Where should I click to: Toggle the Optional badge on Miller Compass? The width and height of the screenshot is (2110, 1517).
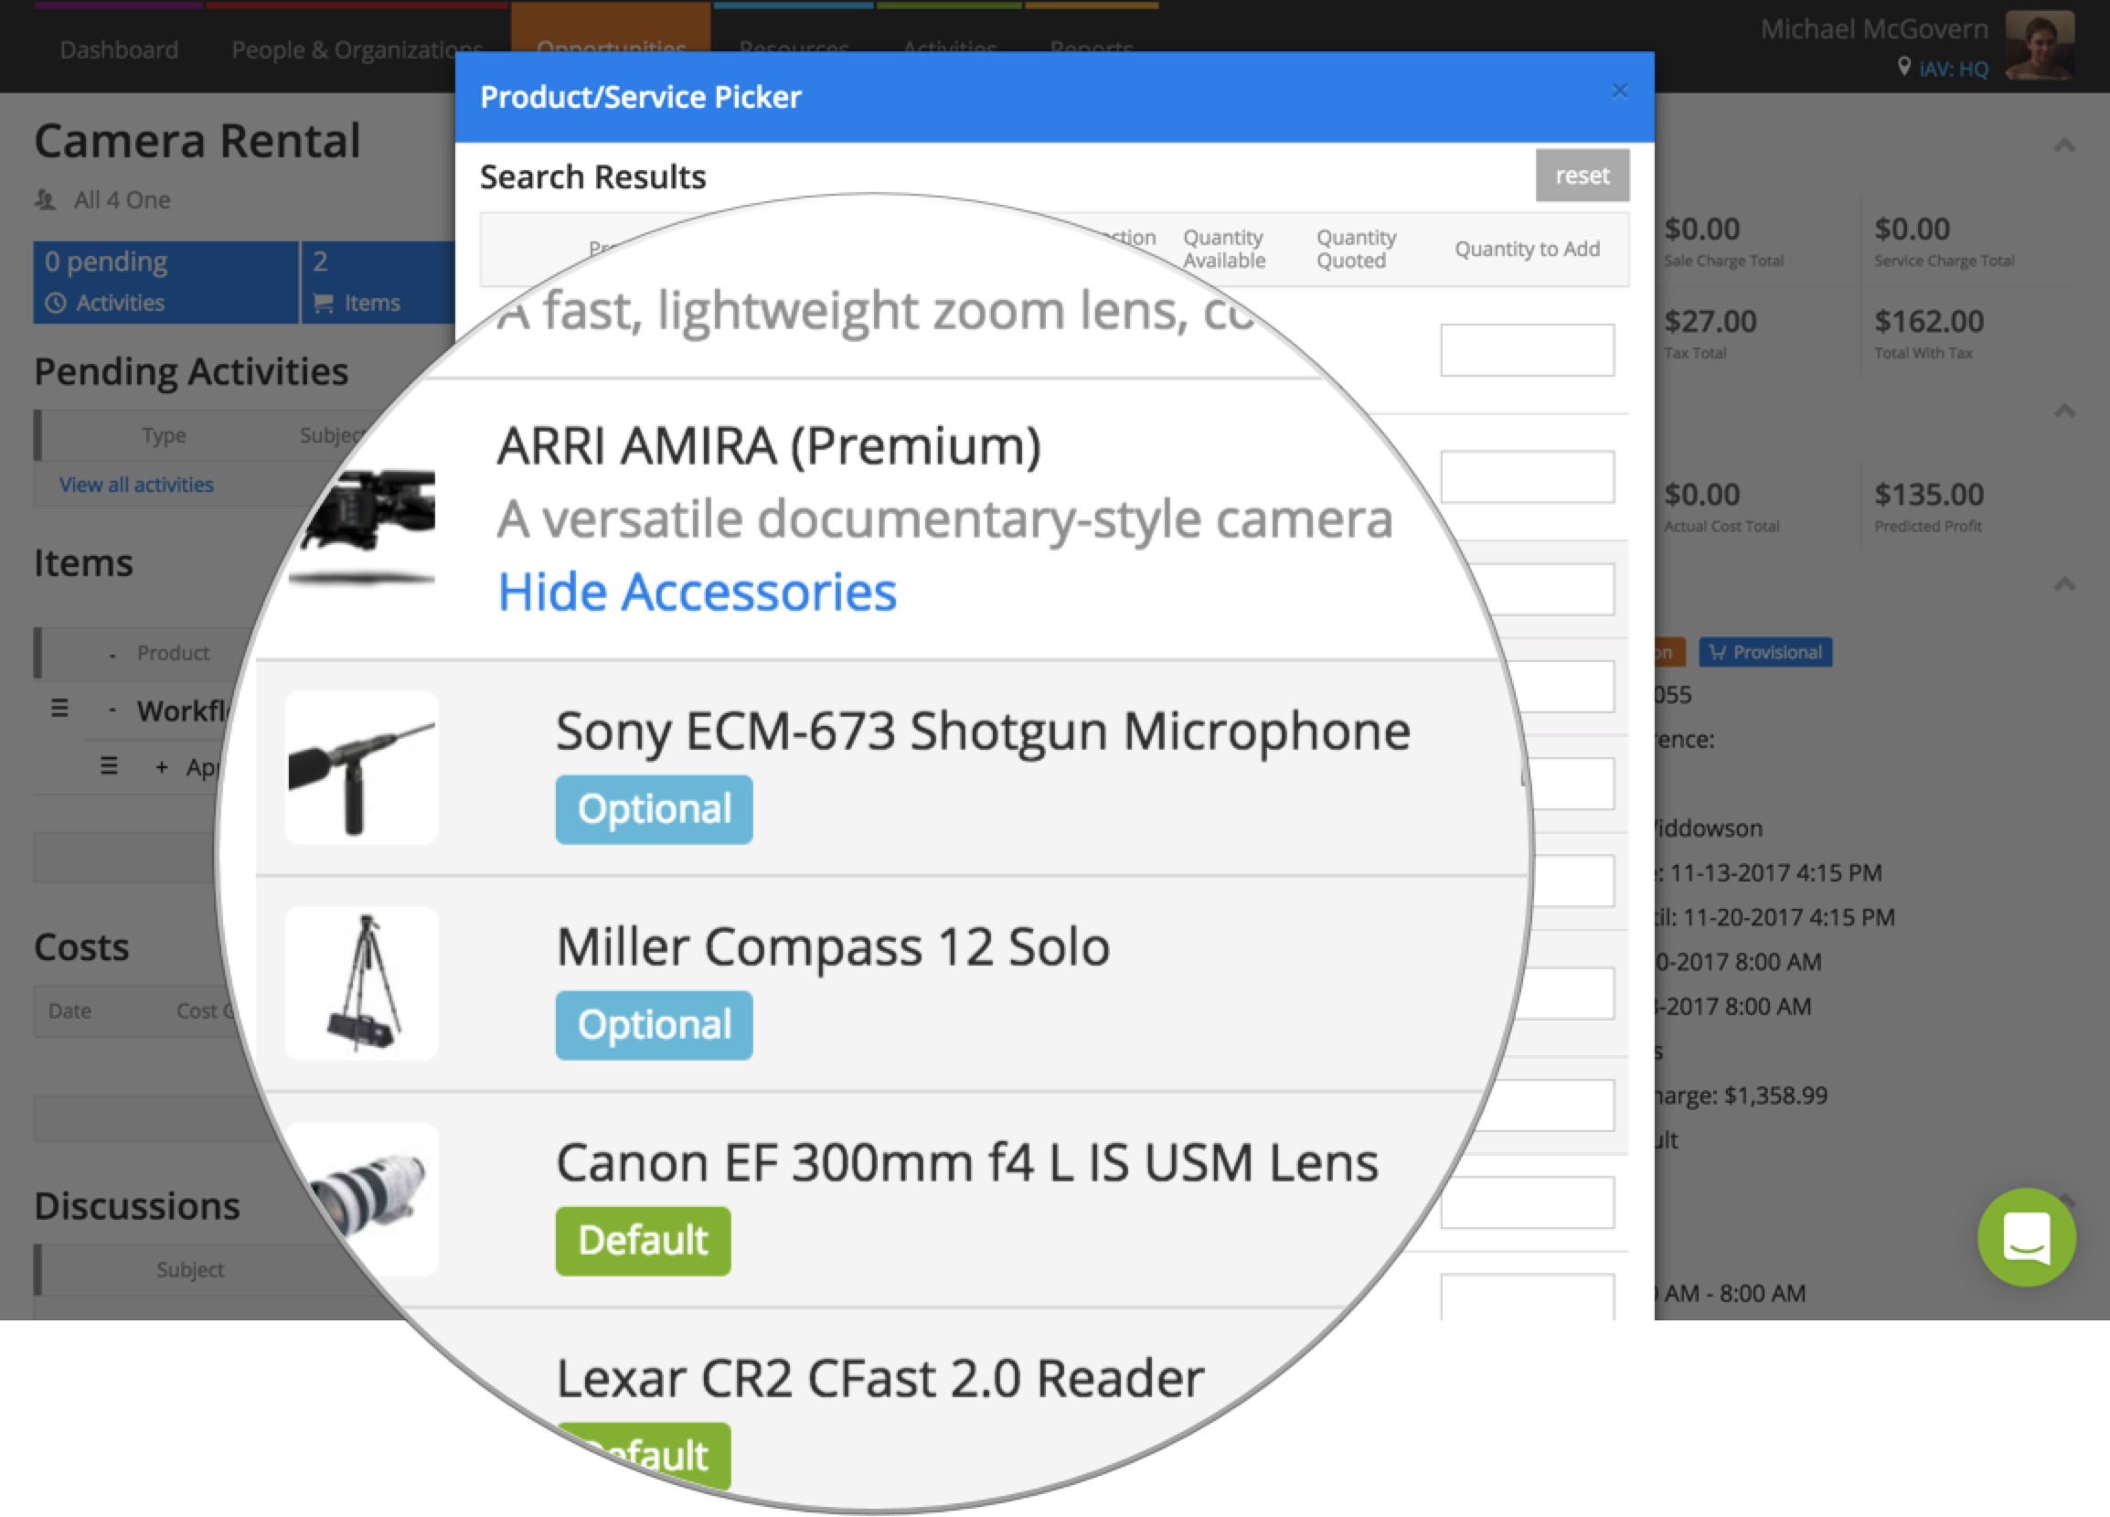pyautogui.click(x=652, y=1020)
